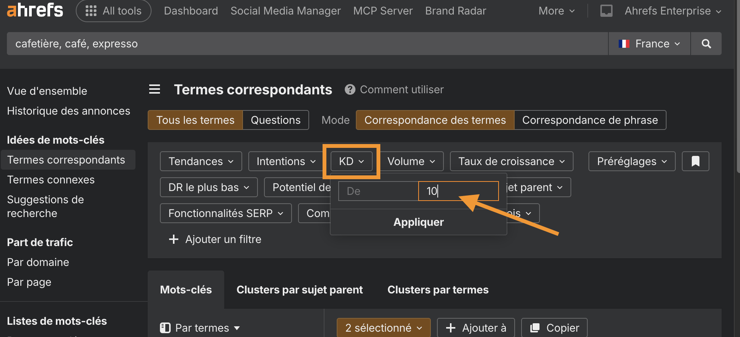Switch to Clusters par termes tab
Image resolution: width=740 pixels, height=337 pixels.
[x=438, y=290]
